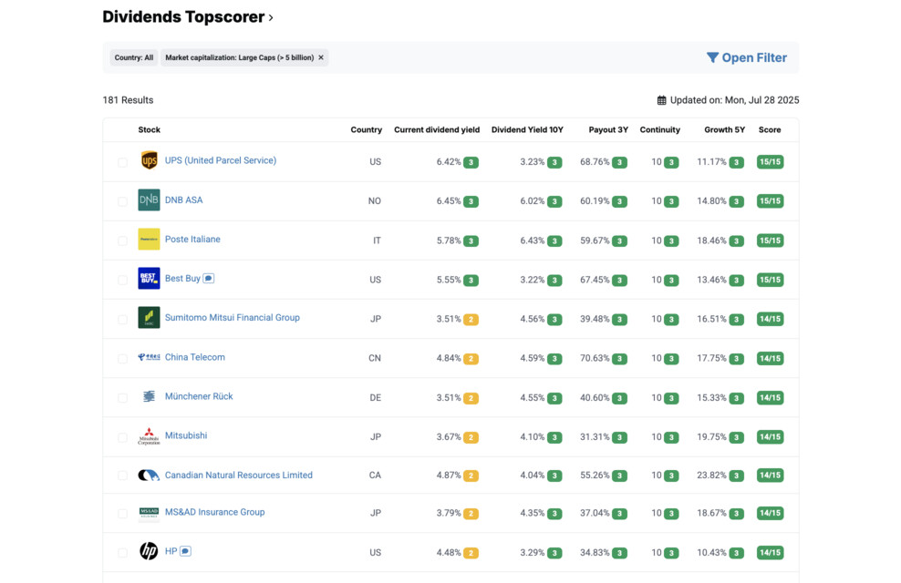
Task: Open the Sumitomo Mitsui Financial Group link
Action: [x=232, y=318]
